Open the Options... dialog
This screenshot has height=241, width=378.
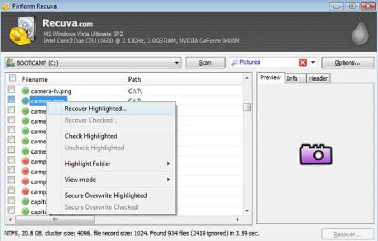pyautogui.click(x=348, y=63)
